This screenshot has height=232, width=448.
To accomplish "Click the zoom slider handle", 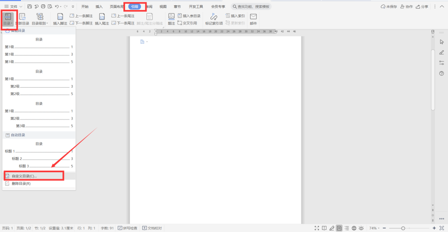I will click(x=403, y=228).
